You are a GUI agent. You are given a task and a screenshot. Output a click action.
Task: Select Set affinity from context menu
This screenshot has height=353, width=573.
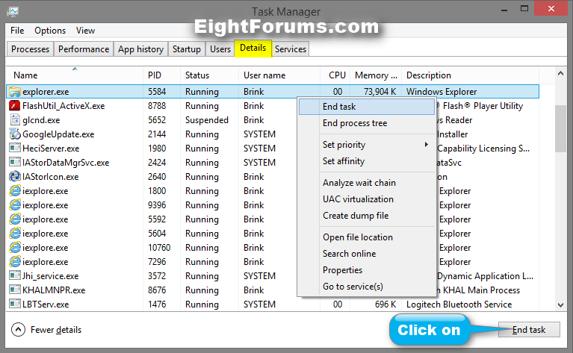coord(367,161)
